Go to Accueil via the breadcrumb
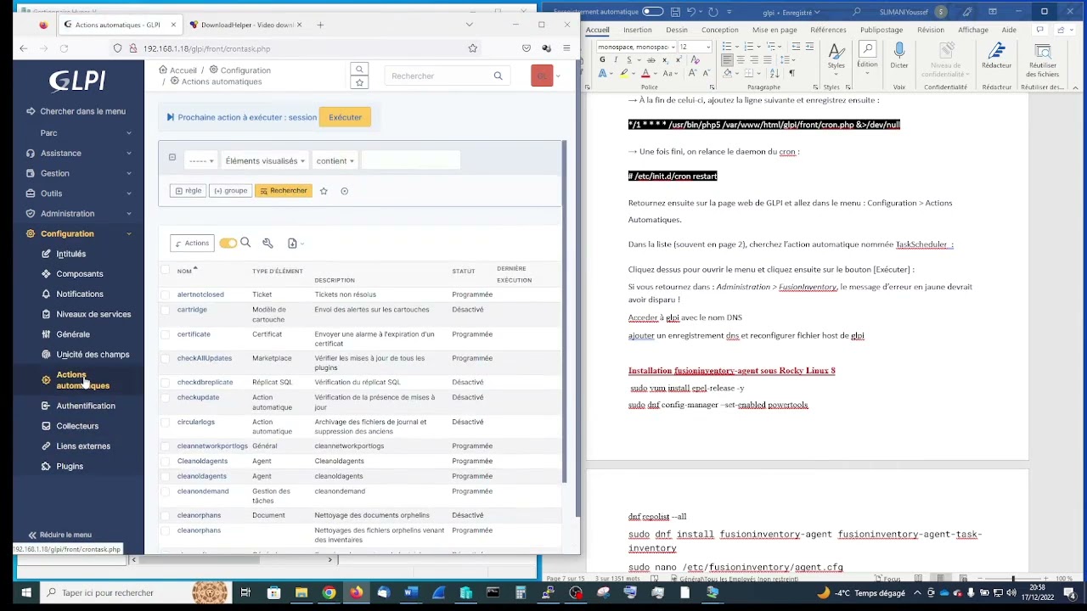Screen dimensions: 1087x611 click(177, 70)
